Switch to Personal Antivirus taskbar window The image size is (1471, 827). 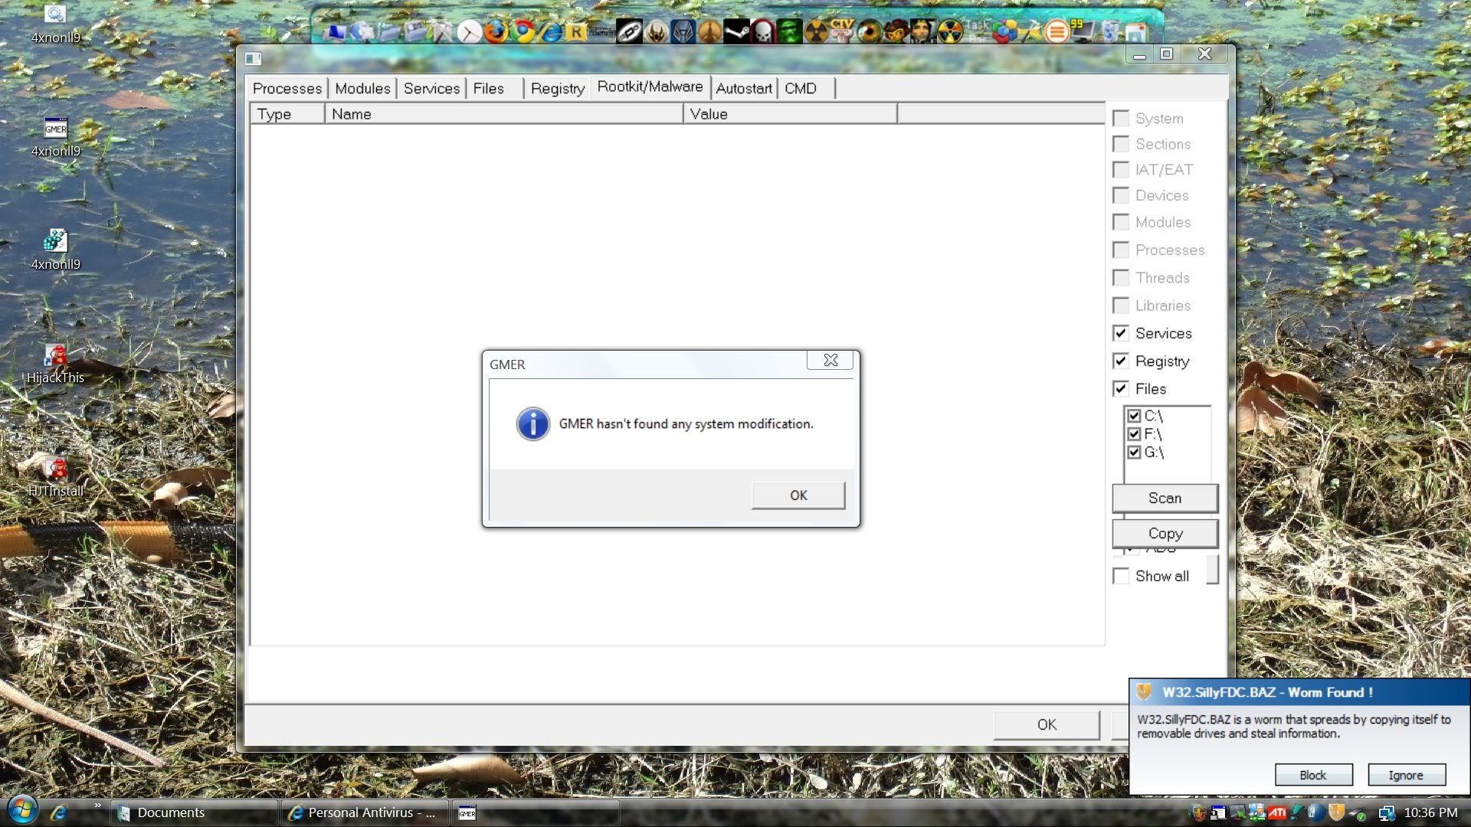(365, 812)
